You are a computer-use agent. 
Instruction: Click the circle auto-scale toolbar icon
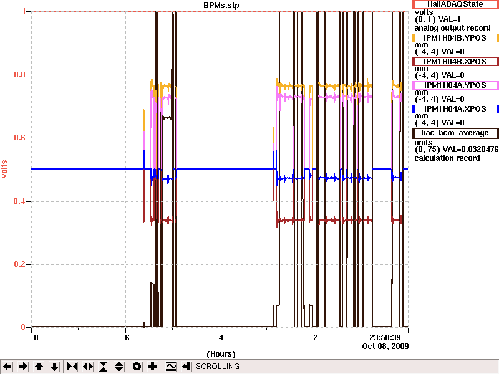[137, 367]
